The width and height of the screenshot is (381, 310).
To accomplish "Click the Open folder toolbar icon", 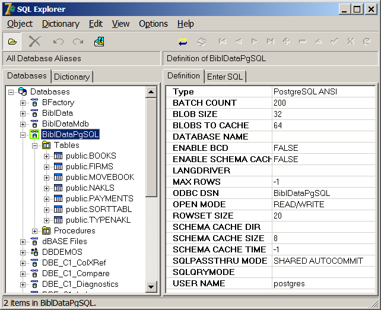I will tap(12, 42).
